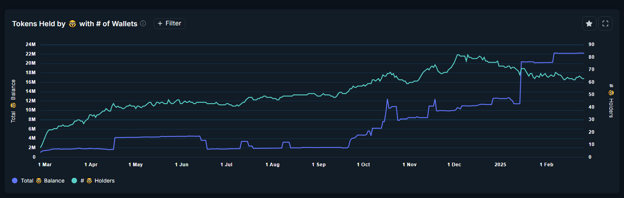Click the '2M' left axis value

[32, 148]
